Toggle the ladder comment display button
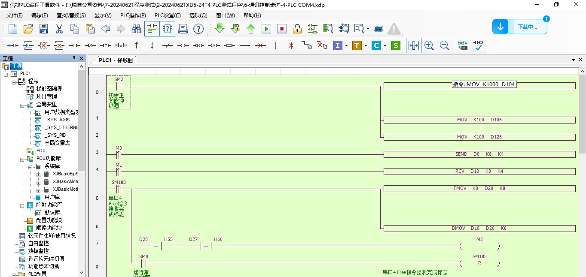 point(152,29)
